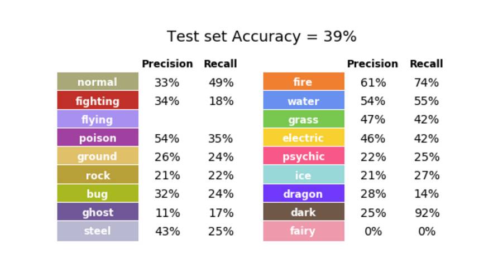Select the violet dragon type box
The height and width of the screenshot is (259, 498).
tap(303, 194)
